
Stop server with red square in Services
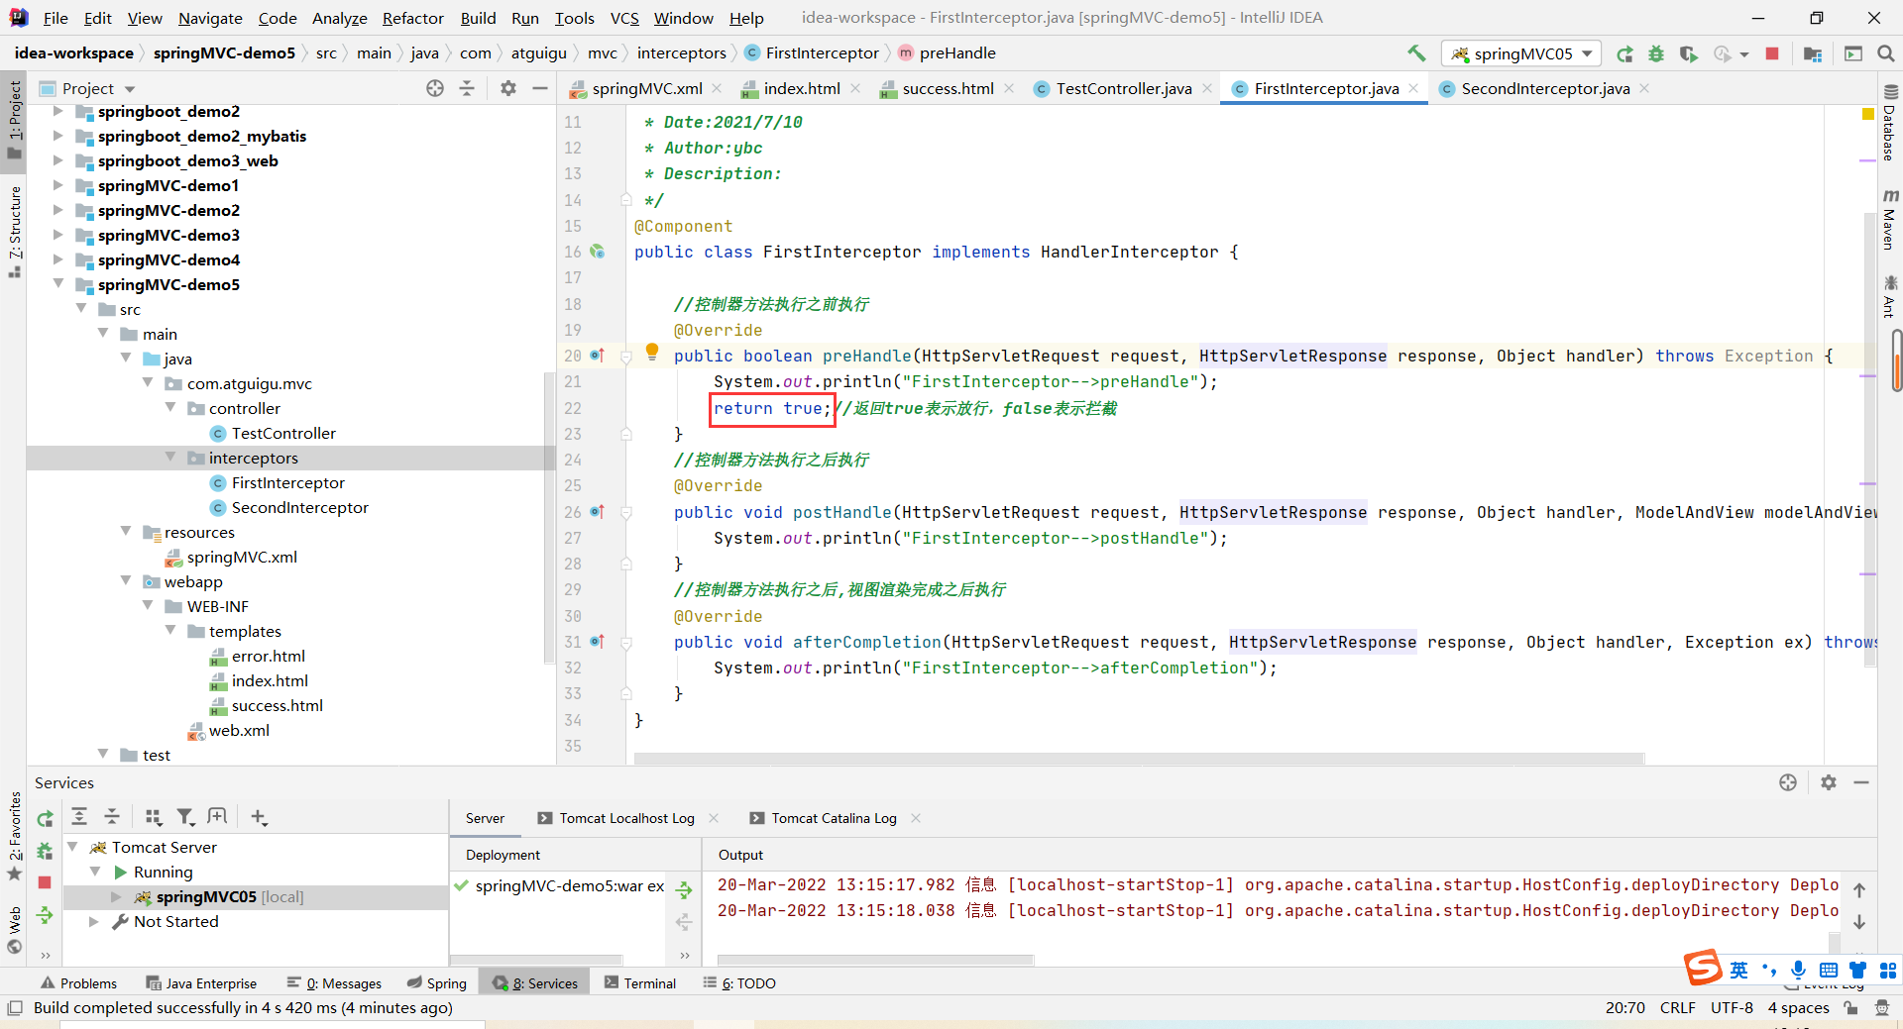[45, 881]
